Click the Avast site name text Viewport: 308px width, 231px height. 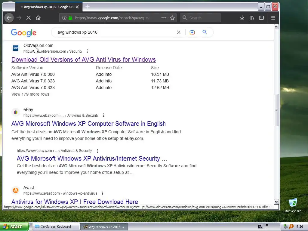[29, 188]
